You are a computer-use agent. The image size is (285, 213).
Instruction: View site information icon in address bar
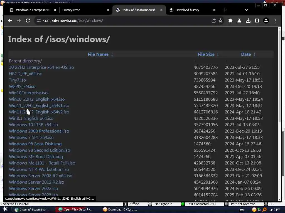(39, 21)
